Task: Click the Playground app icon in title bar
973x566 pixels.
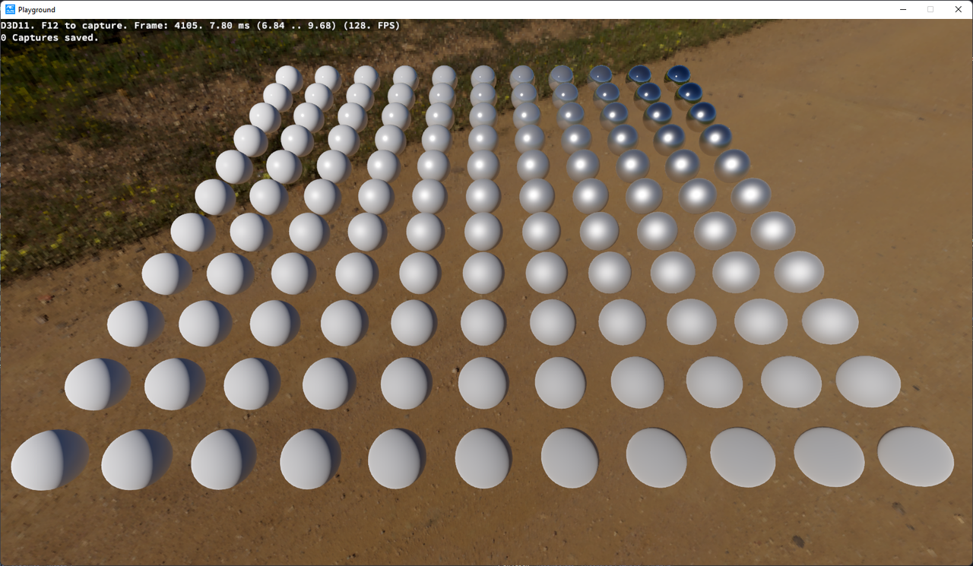Action: (x=10, y=10)
